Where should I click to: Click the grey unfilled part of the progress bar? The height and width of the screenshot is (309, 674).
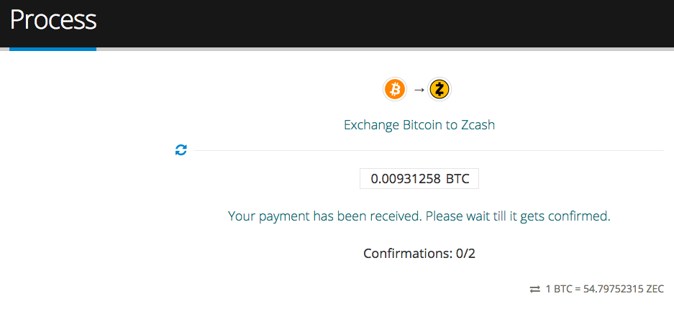pyautogui.click(x=385, y=49)
